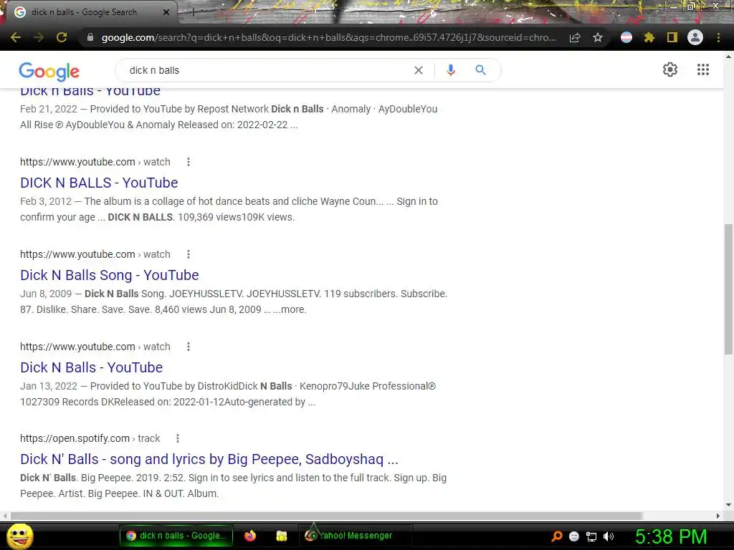
Task: Click the browser address bar URL
Action: [328, 37]
